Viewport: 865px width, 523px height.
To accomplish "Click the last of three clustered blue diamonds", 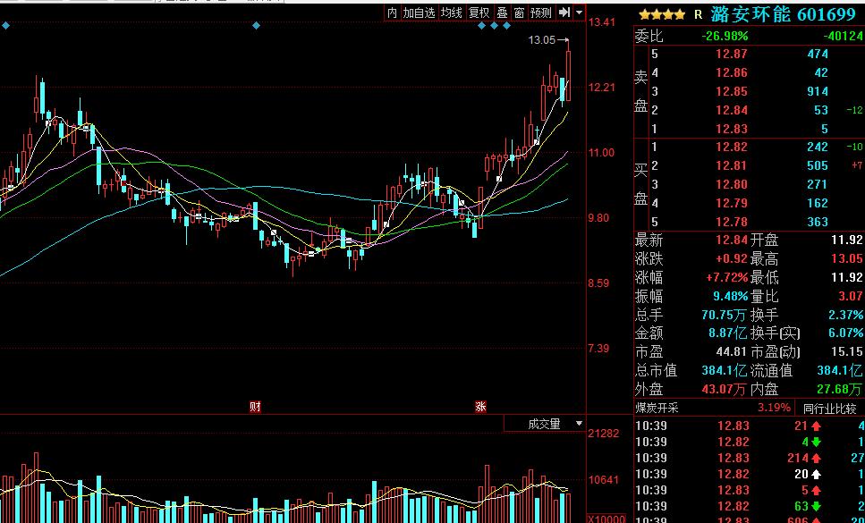I will (x=506, y=25).
